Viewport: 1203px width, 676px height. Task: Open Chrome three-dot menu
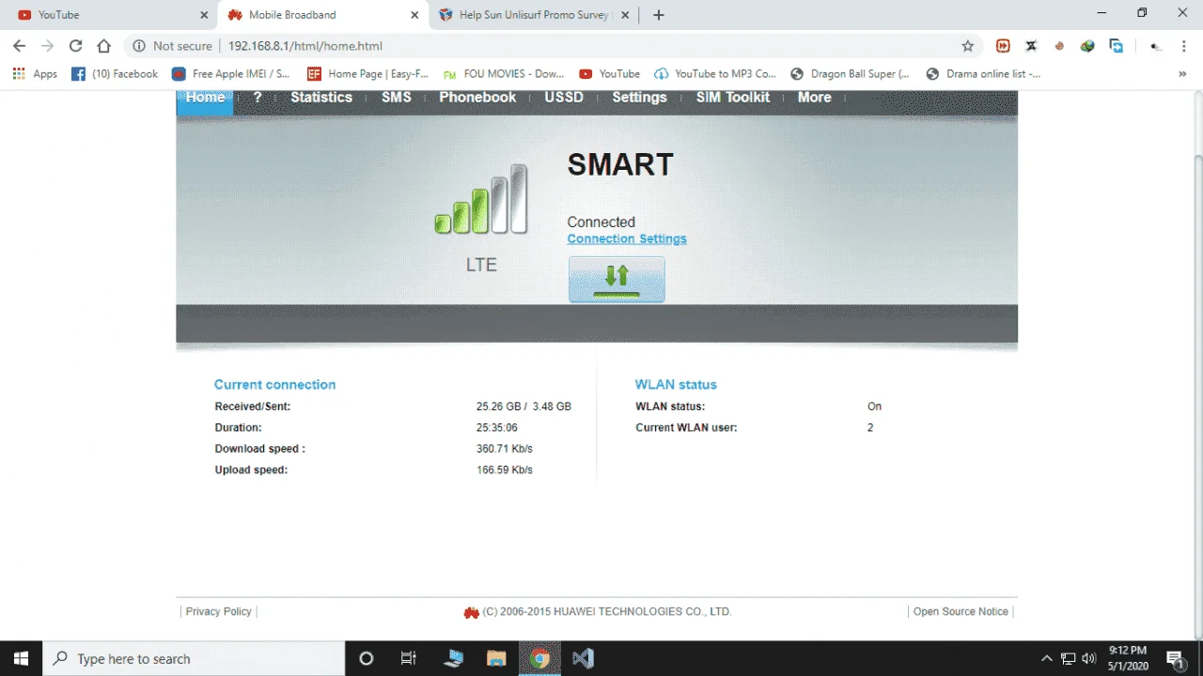1184,46
